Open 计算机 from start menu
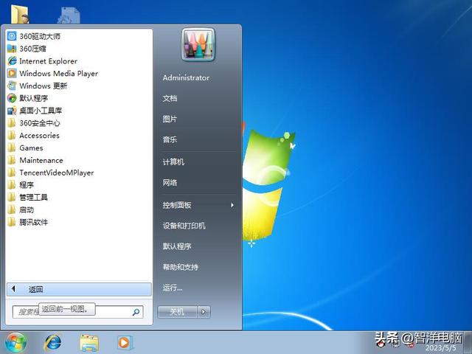Screen dimensions: 472x354 pyautogui.click(x=173, y=162)
